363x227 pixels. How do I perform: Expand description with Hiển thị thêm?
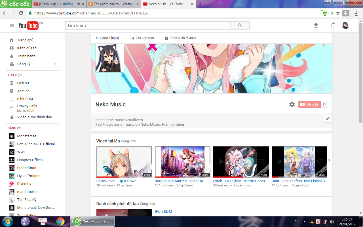click(173, 124)
